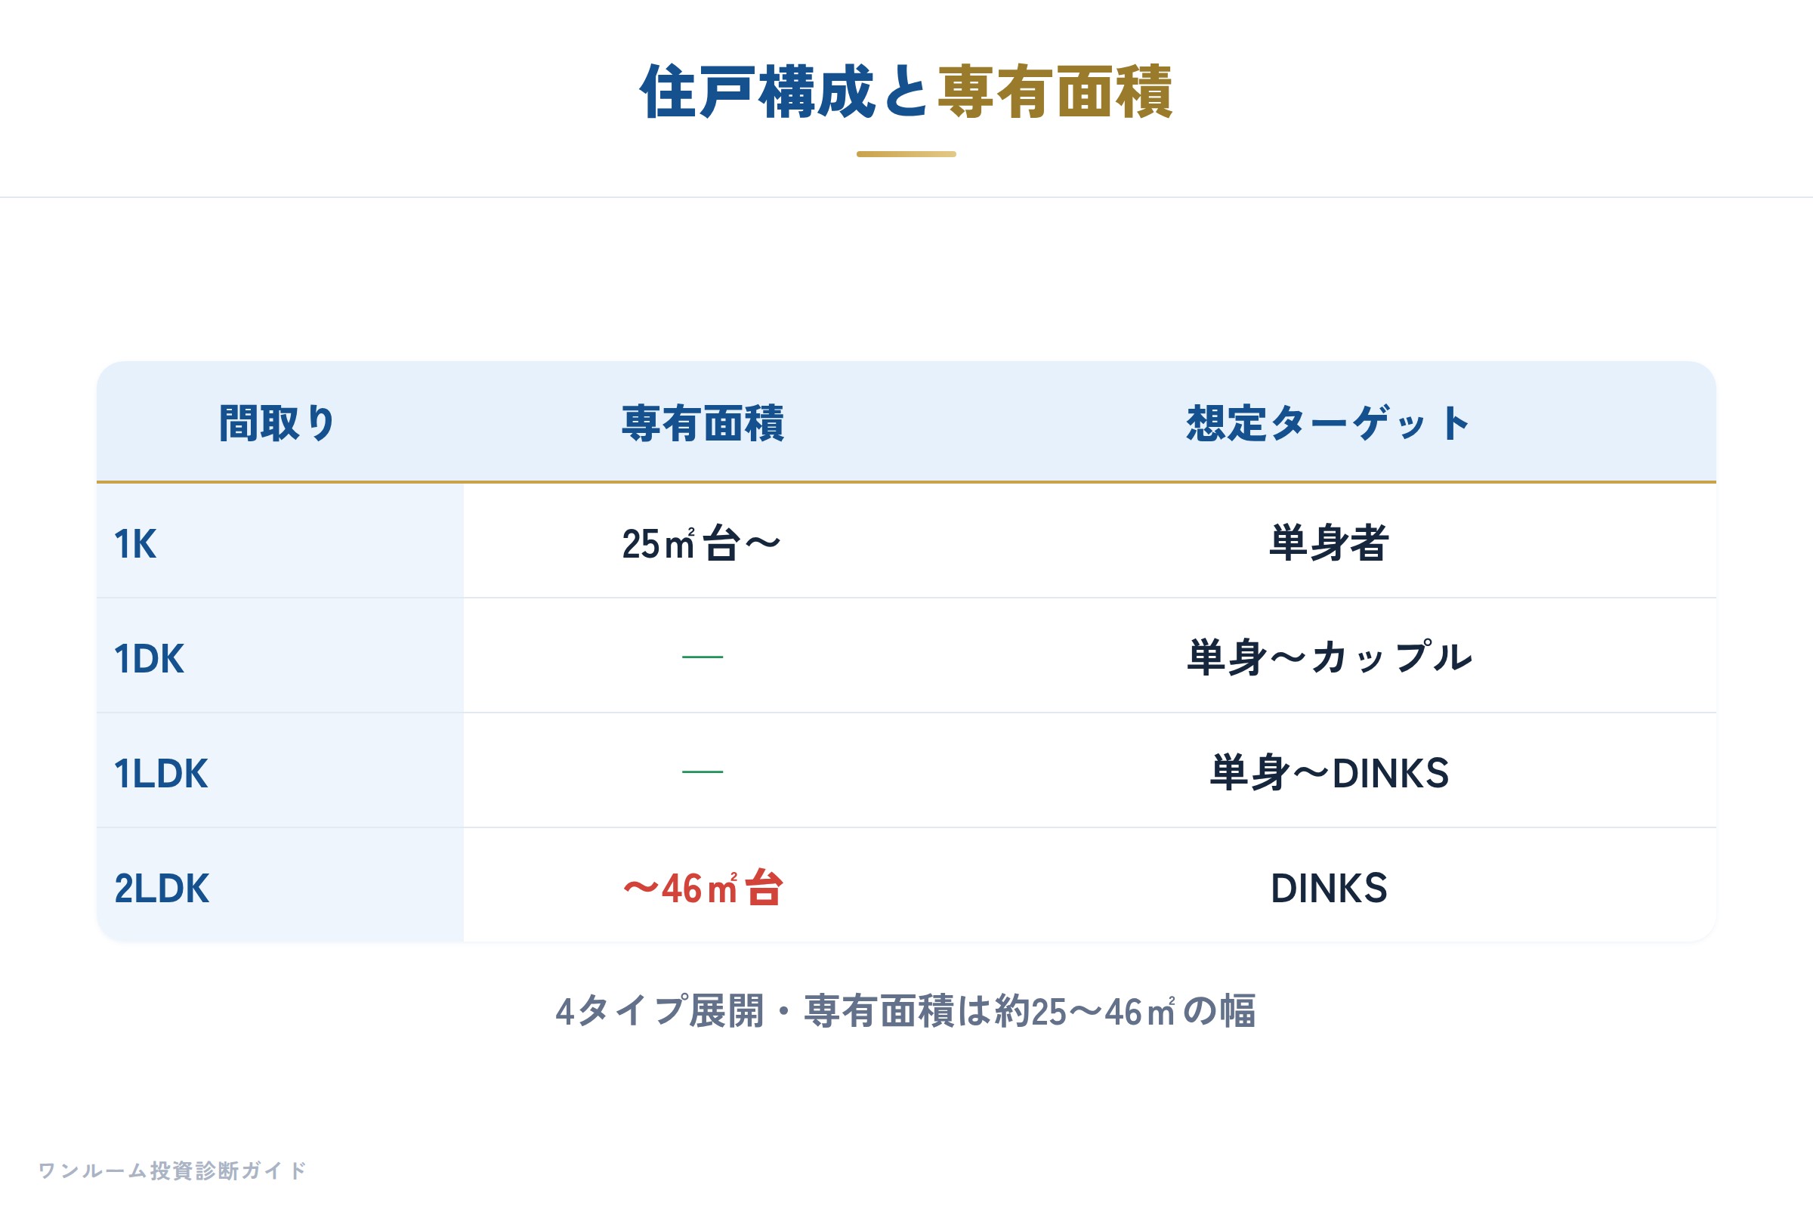Click the gold 専有面積 part of the title

coord(1055,92)
